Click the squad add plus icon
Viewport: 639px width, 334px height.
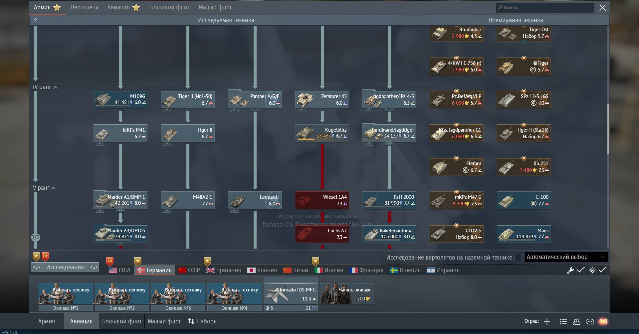(547, 321)
